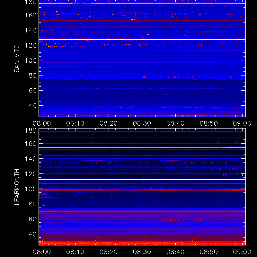
Task: Click the LEARMONTH axis label
Action: [17, 187]
